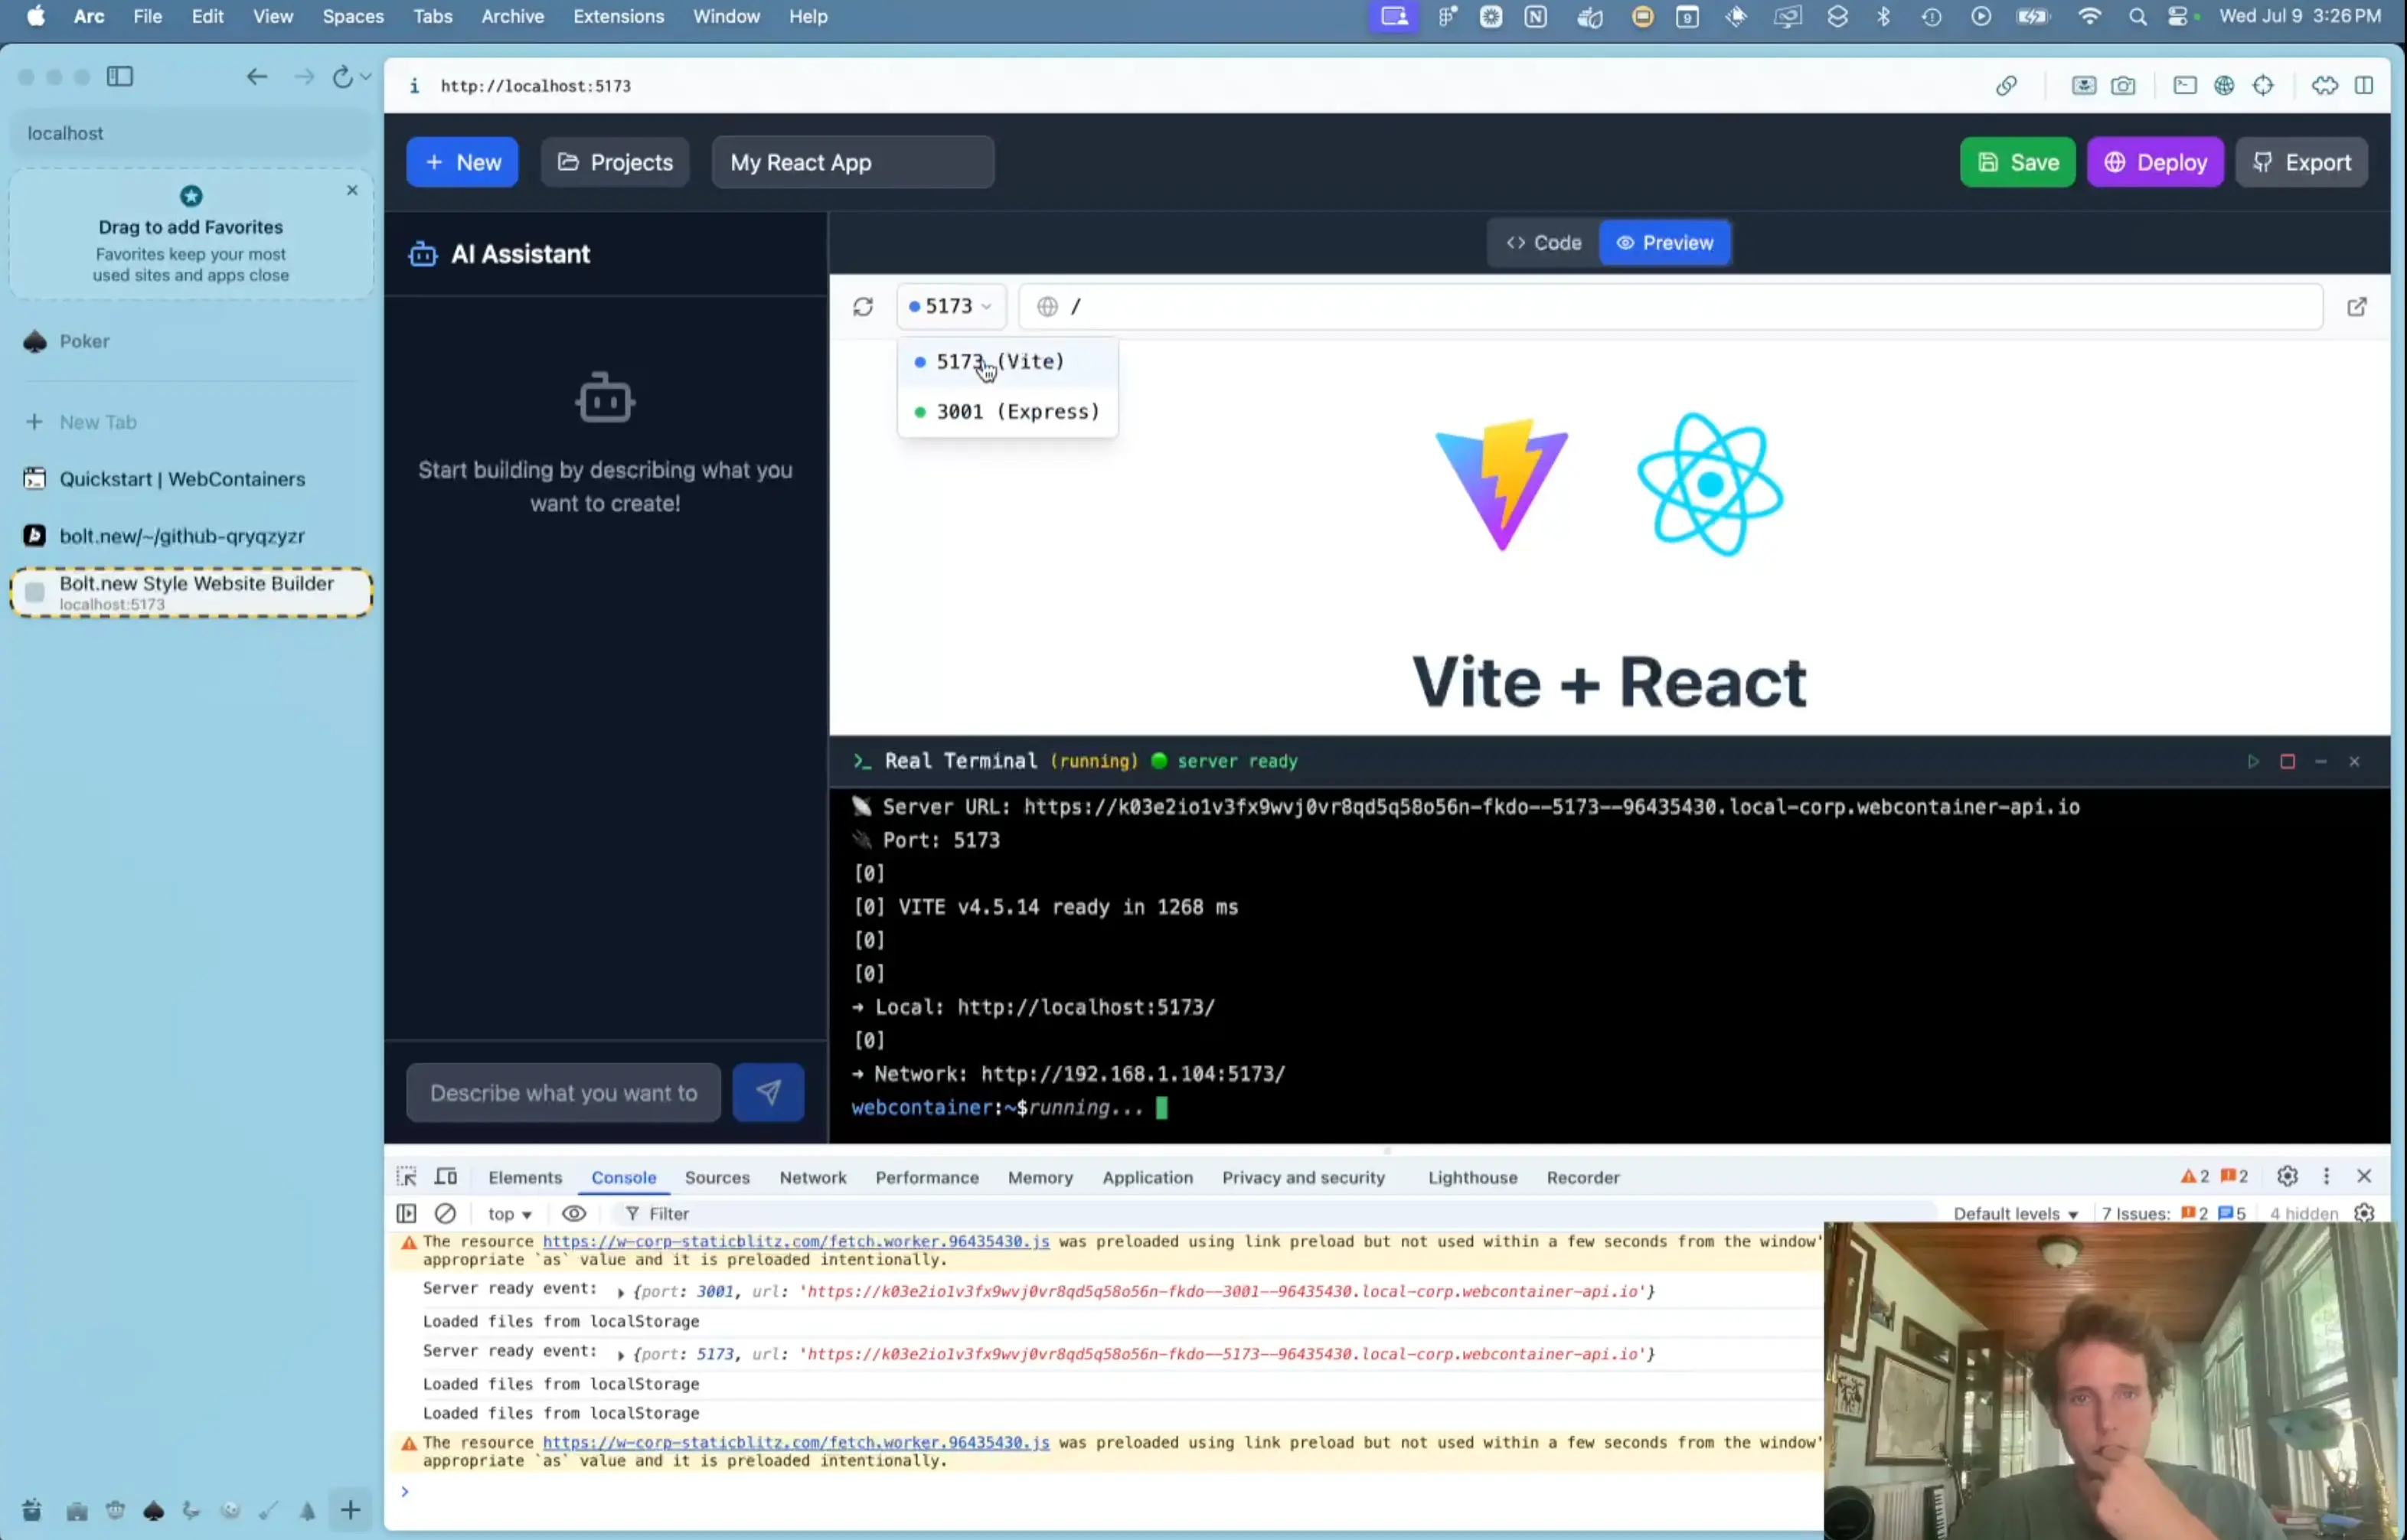Click the New project button
This screenshot has height=1540, width=2407.
(x=462, y=162)
